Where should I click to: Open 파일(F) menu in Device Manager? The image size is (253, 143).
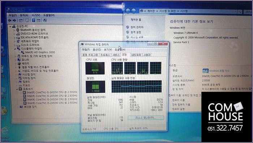pyautogui.click(x=13, y=15)
